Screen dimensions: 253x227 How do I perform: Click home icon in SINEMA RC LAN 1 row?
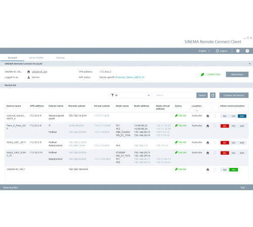tap(208, 169)
